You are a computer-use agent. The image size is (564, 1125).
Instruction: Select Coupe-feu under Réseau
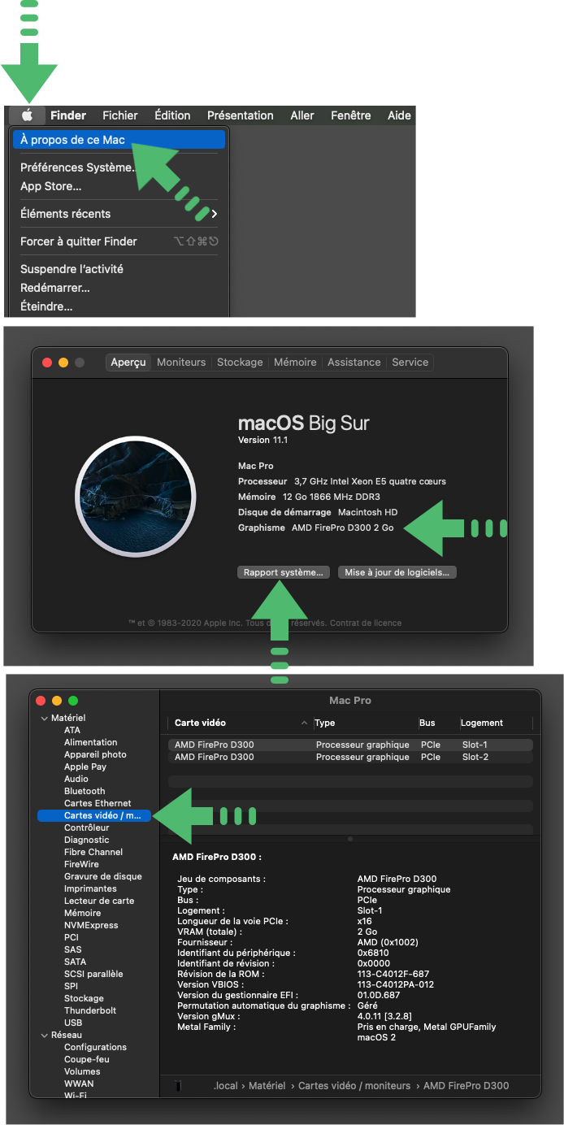(87, 1060)
